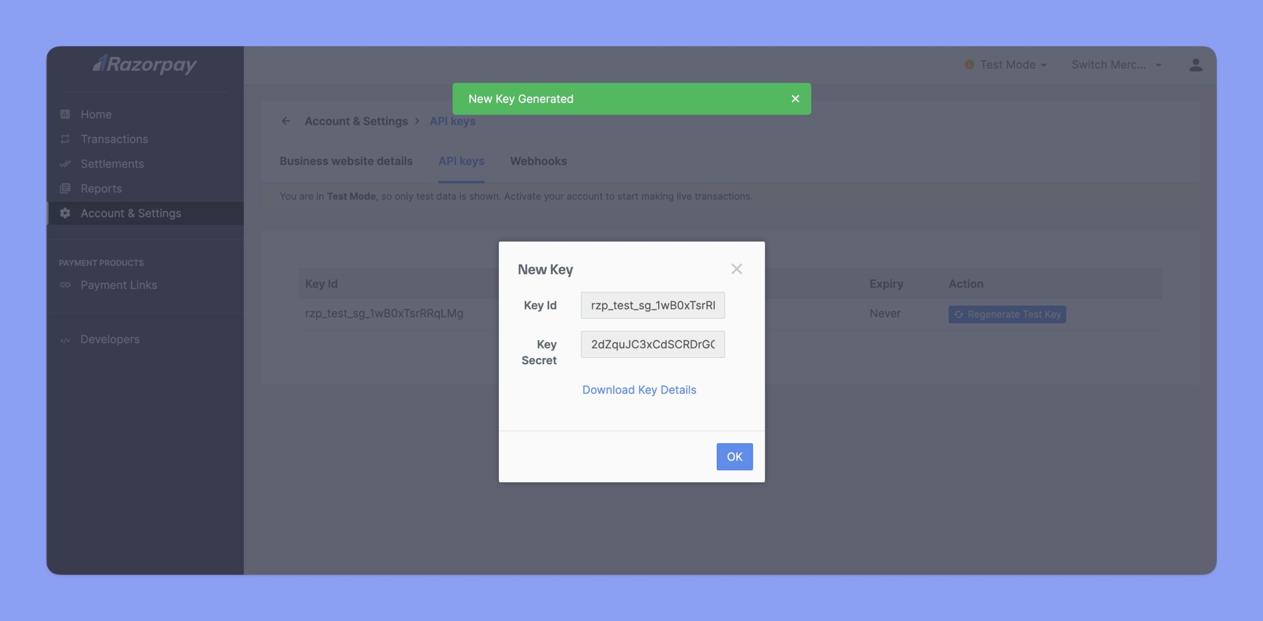
Task: Select the API keys tab
Action: pos(461,161)
